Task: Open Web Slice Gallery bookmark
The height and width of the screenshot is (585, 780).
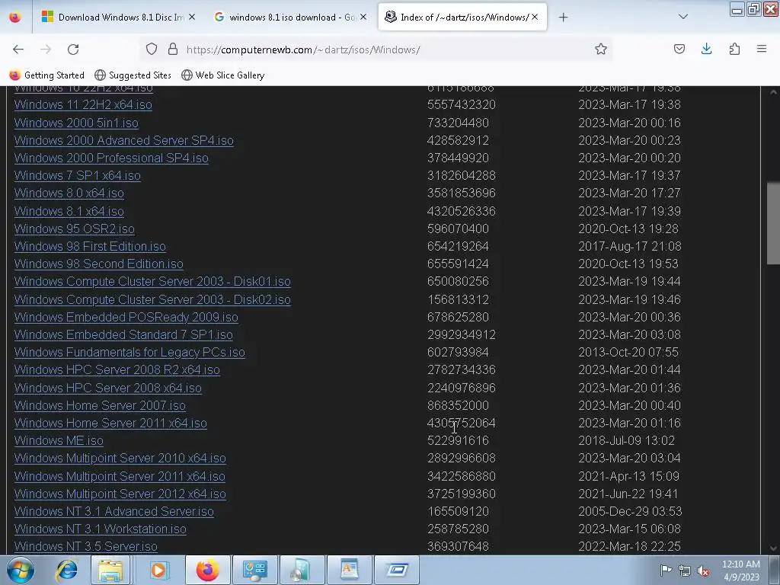Action: (x=223, y=75)
